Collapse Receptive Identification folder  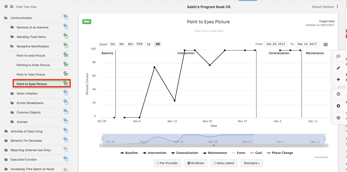[x=12, y=46]
